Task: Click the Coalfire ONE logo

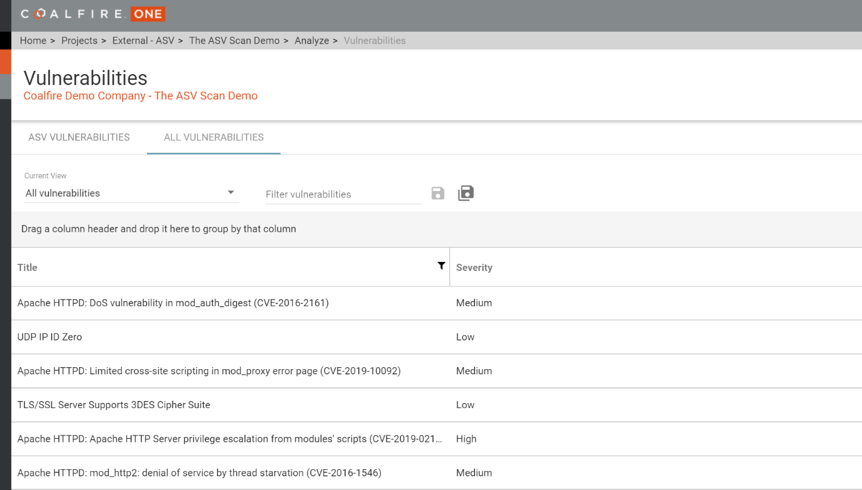Action: click(93, 14)
